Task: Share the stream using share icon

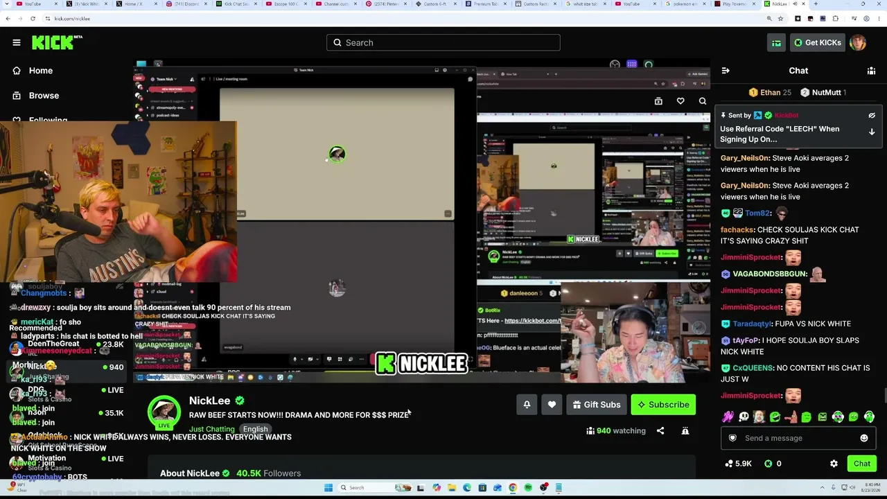Action: pyautogui.click(x=660, y=431)
